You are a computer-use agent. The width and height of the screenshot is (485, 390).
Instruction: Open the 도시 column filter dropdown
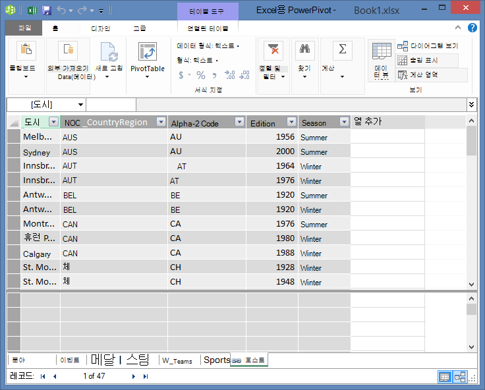(54, 122)
